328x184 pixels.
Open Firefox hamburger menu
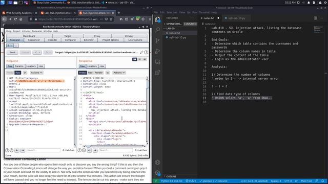click(x=150, y=19)
